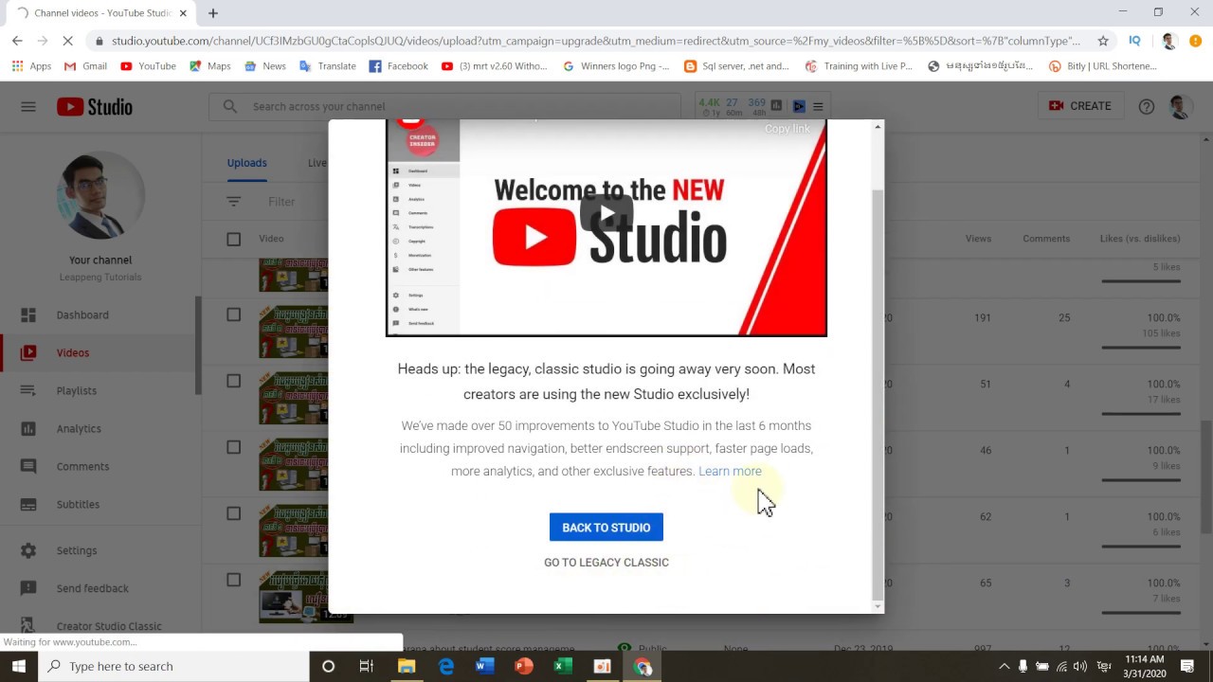Click Copy link on the video
Image resolution: width=1213 pixels, height=682 pixels.
pyautogui.click(x=788, y=129)
